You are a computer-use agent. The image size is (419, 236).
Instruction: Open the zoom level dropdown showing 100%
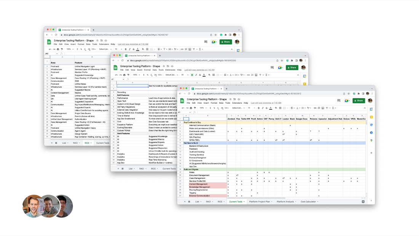tap(202, 108)
